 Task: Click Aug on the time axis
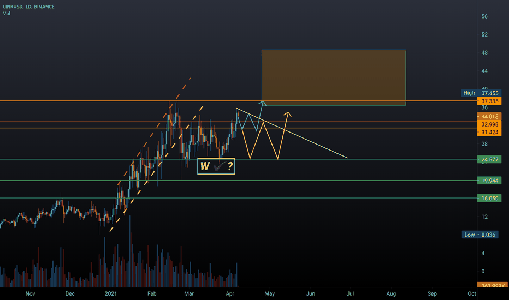391,293
